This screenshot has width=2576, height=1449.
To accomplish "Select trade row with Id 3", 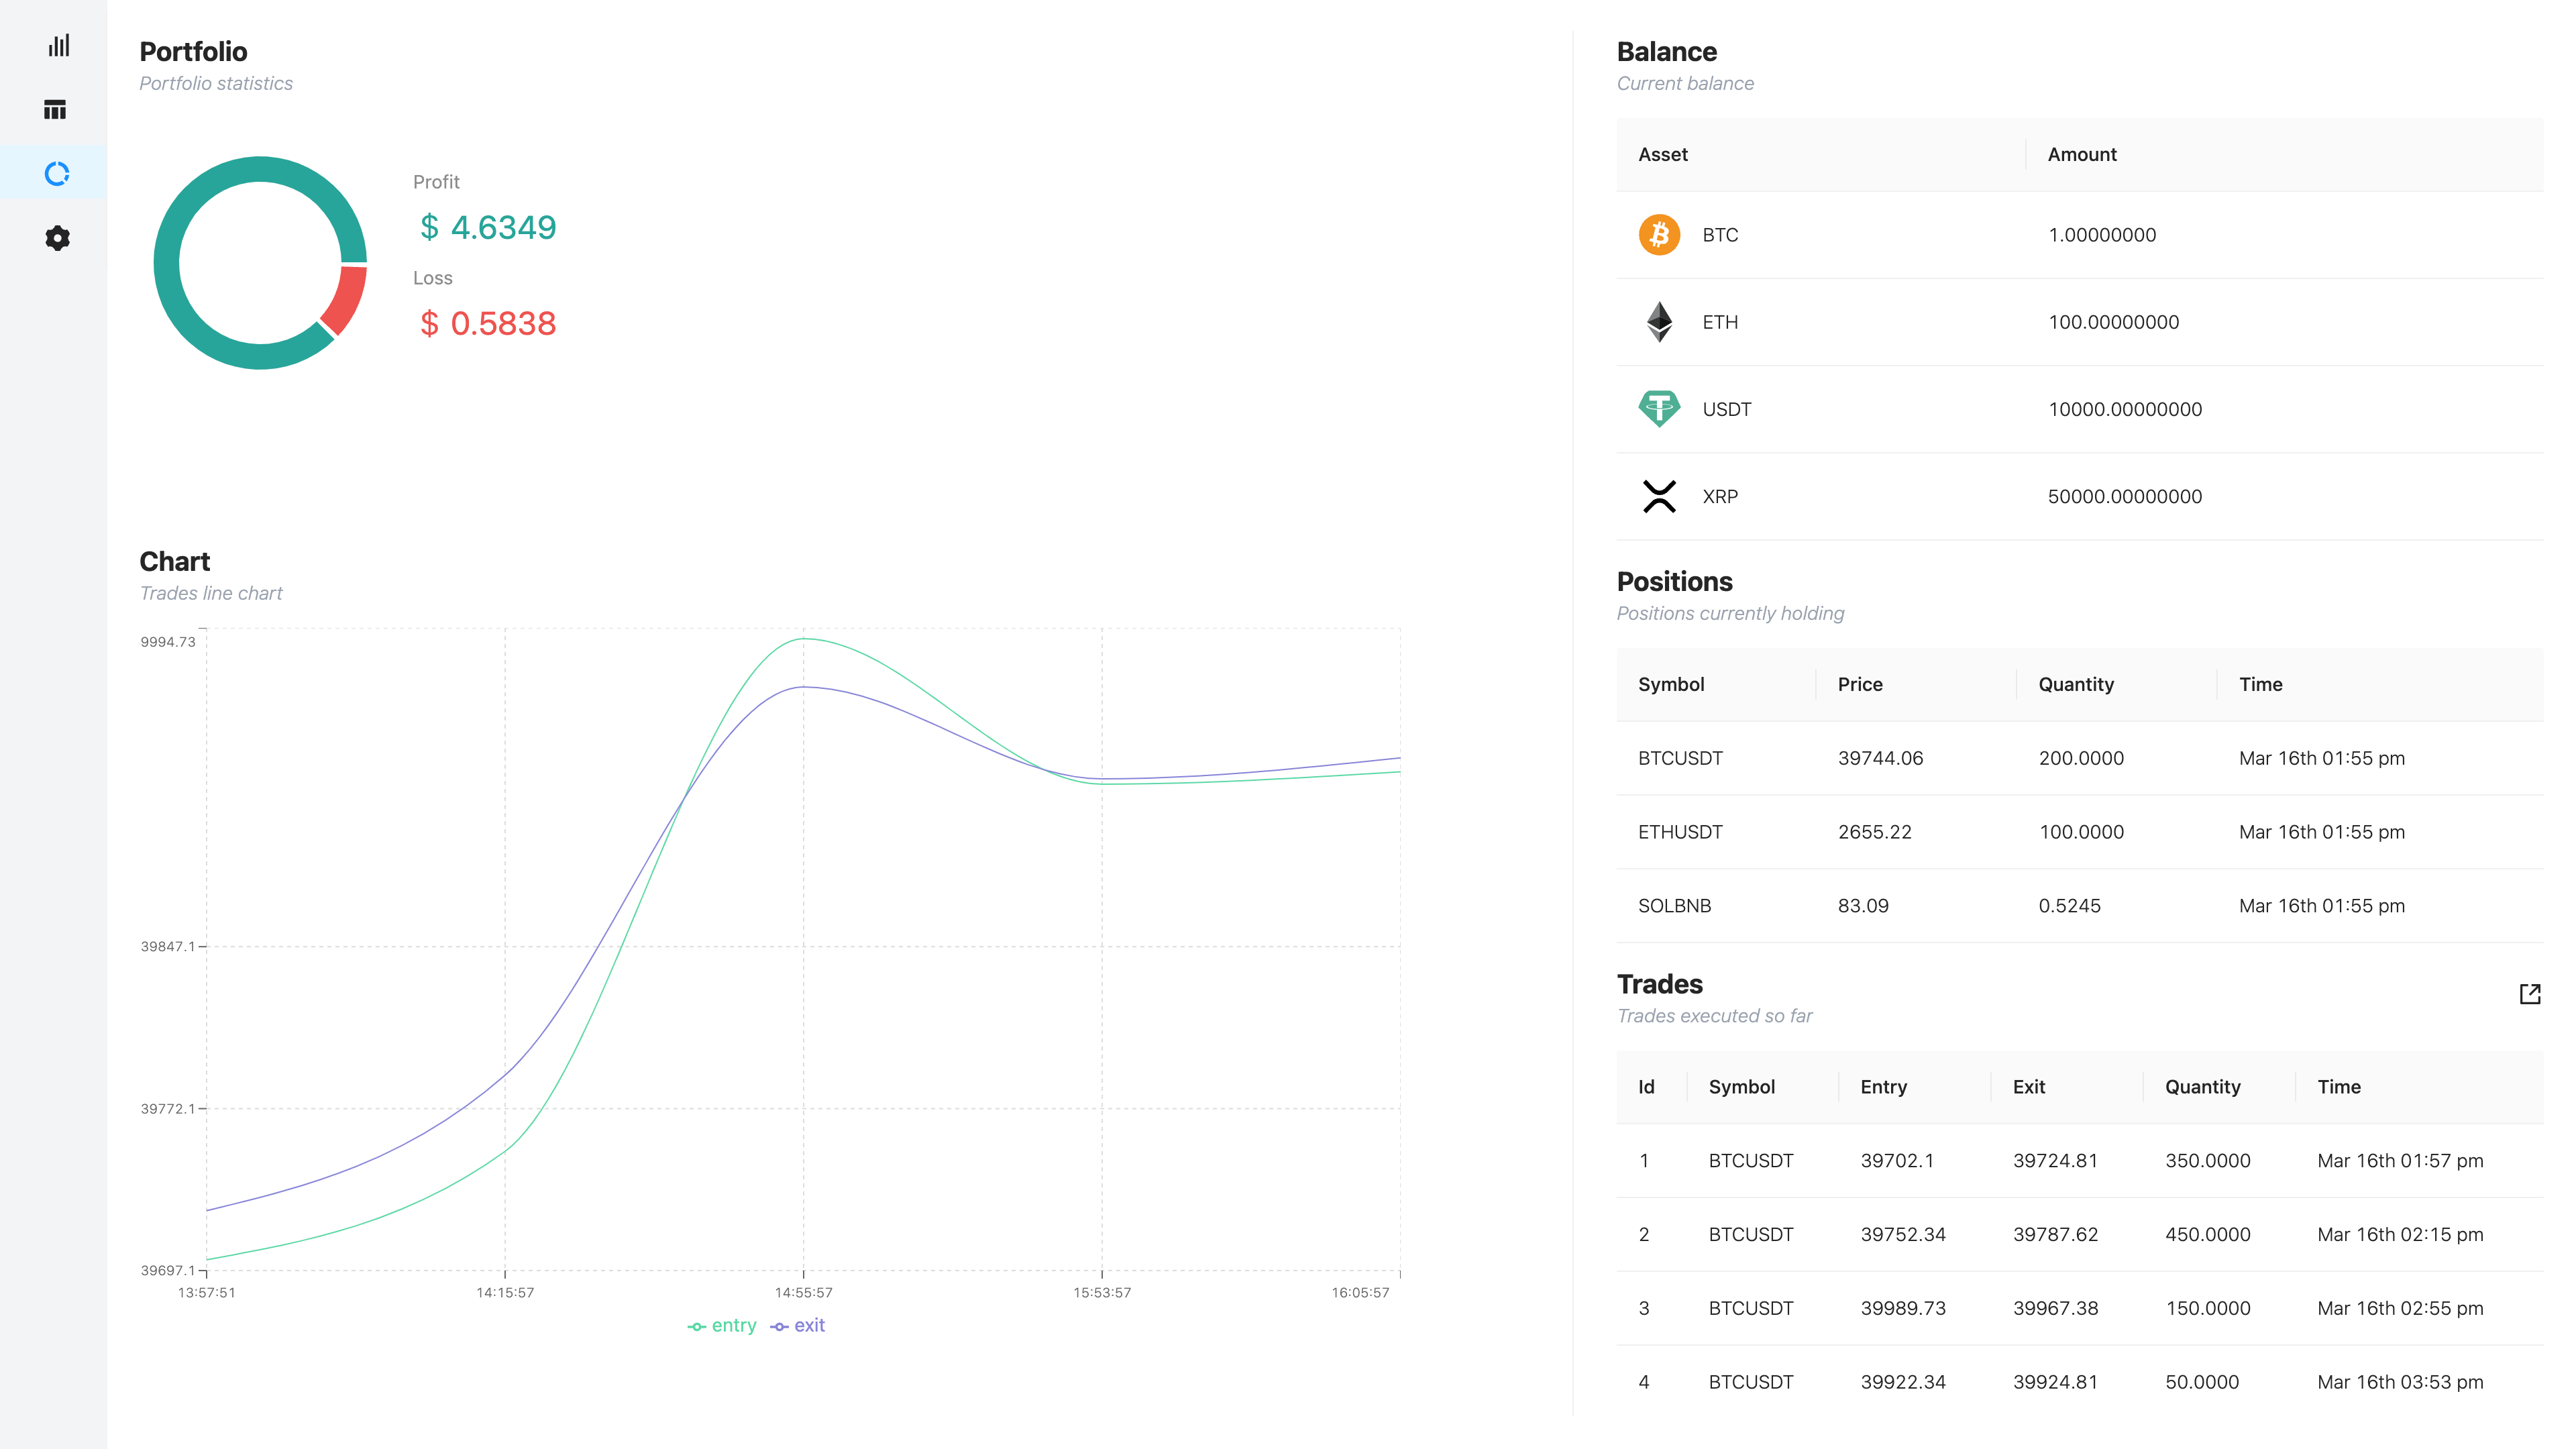I will (2080, 1308).
